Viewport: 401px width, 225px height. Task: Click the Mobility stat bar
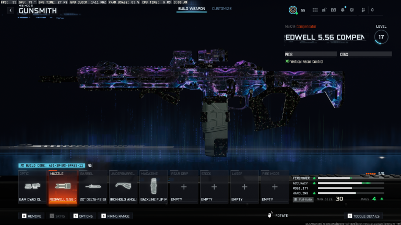[x=351, y=188]
